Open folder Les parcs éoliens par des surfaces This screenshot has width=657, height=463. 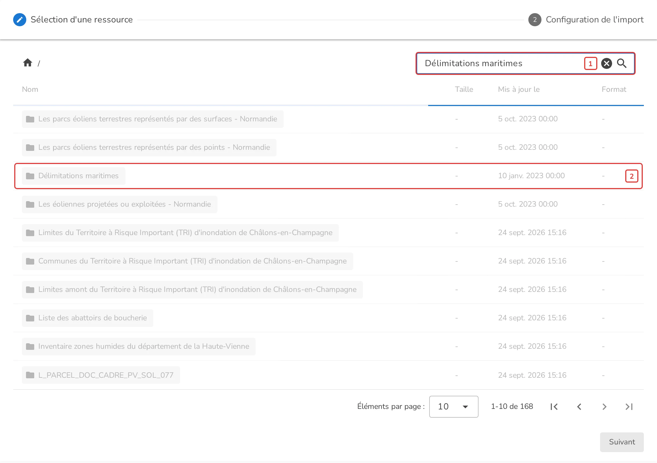click(152, 119)
